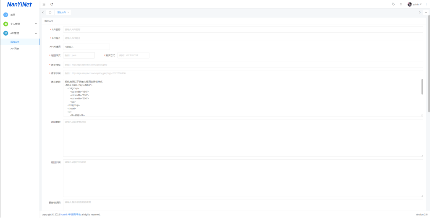Open the tag icon in the header
Screen dimensions: 430x218
[393, 4]
